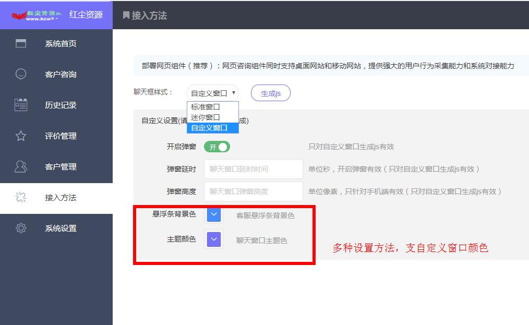Toggle the 开启弹窗 switch off

click(x=217, y=147)
